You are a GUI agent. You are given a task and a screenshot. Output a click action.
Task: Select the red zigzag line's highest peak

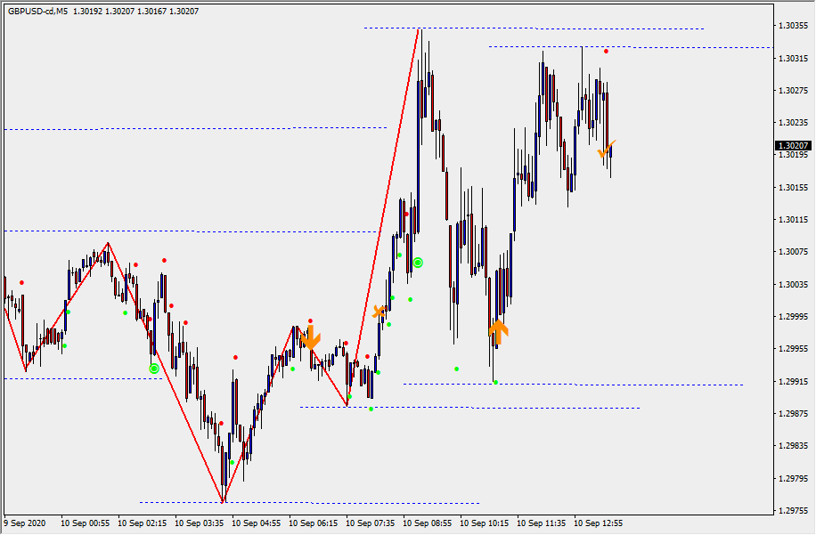[419, 30]
